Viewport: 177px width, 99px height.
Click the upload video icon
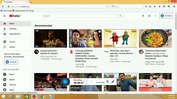[x=143, y=16]
